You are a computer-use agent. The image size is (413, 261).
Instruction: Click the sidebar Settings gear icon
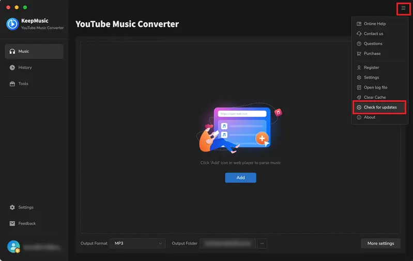(x=12, y=207)
